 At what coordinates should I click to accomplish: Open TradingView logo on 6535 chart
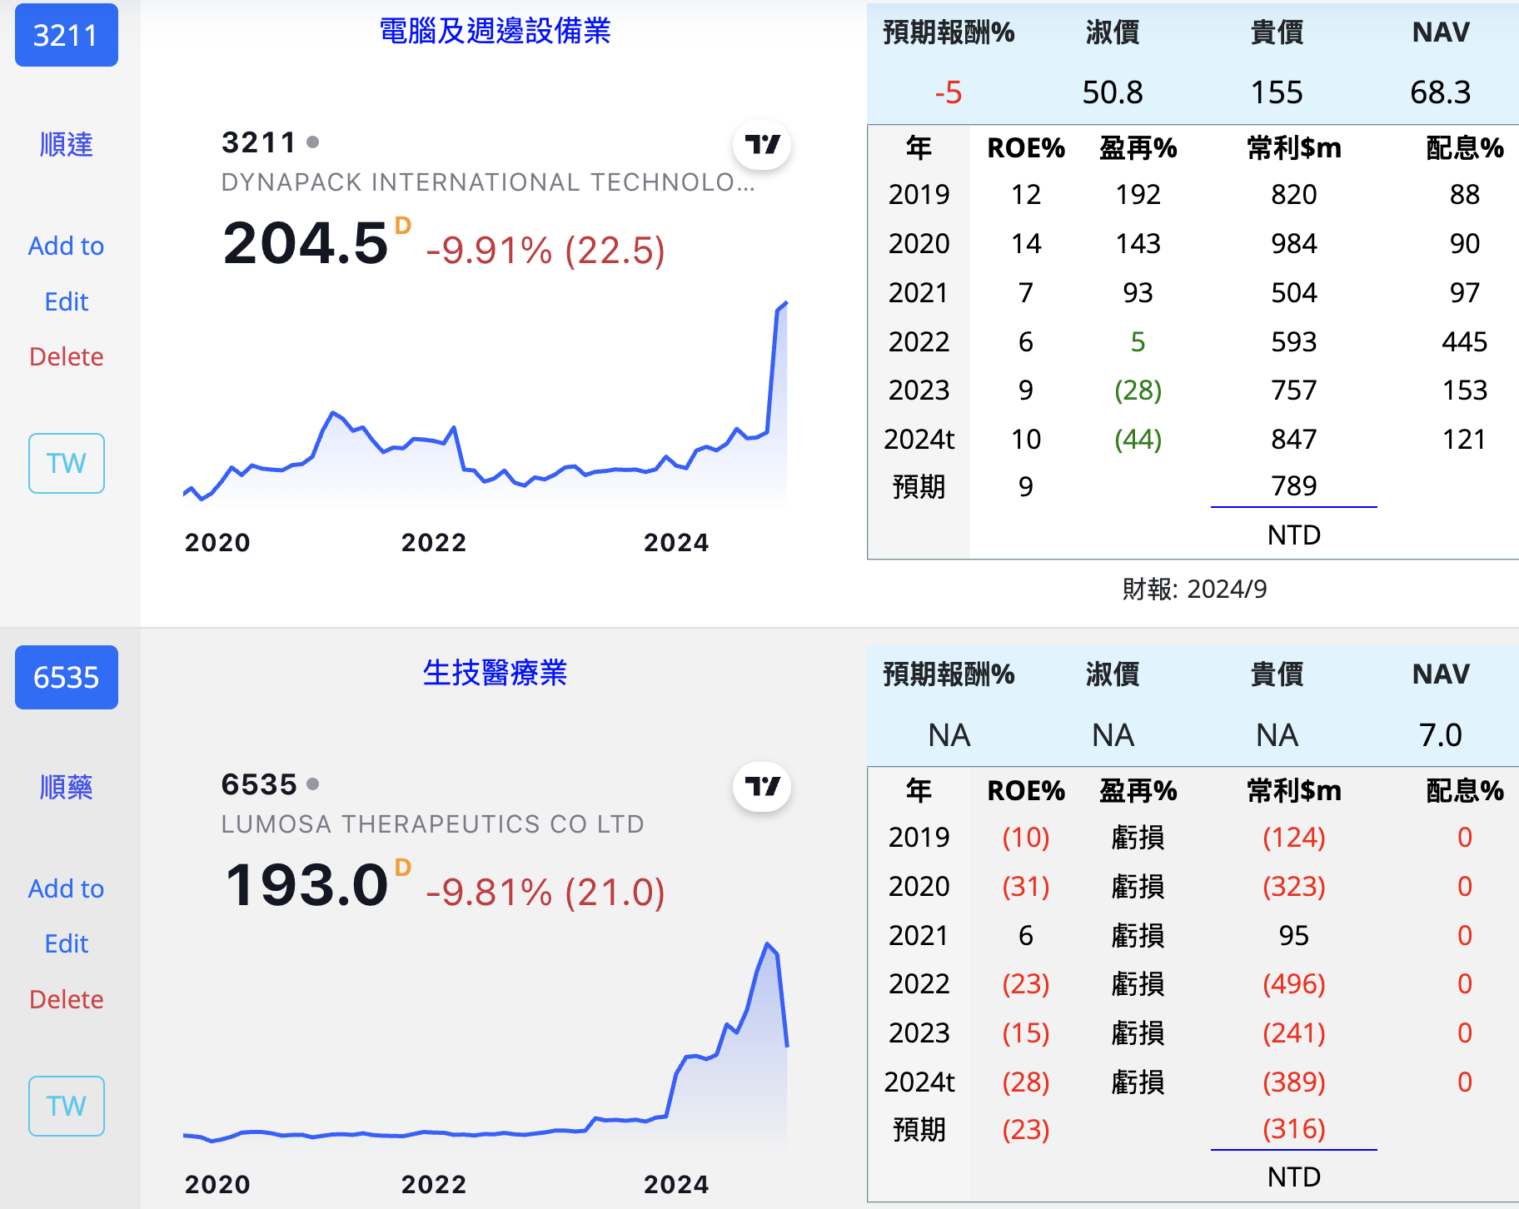[761, 787]
